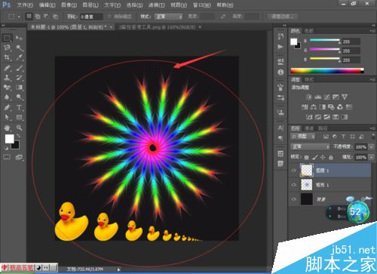
Task: Select the Dodge tool
Action: point(19,97)
